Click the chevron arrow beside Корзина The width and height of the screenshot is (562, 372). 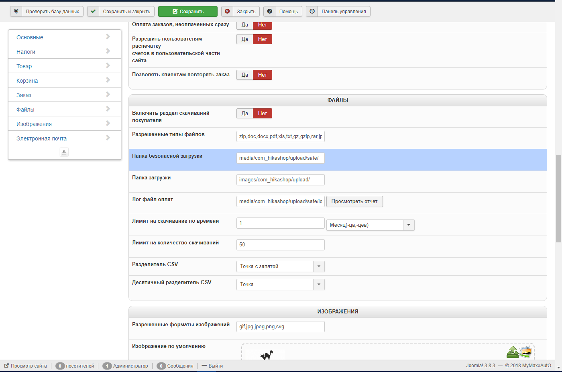tap(108, 80)
